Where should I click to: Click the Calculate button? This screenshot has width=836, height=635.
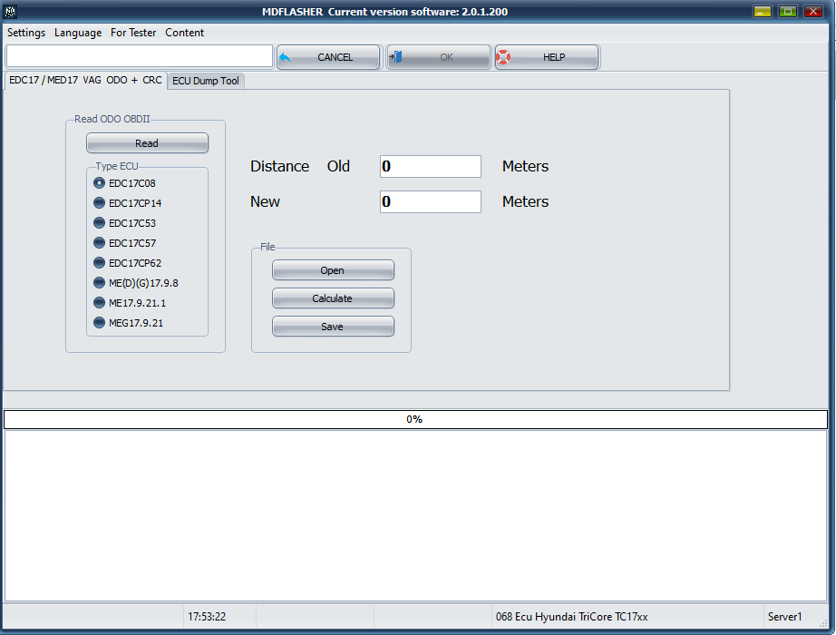click(333, 298)
